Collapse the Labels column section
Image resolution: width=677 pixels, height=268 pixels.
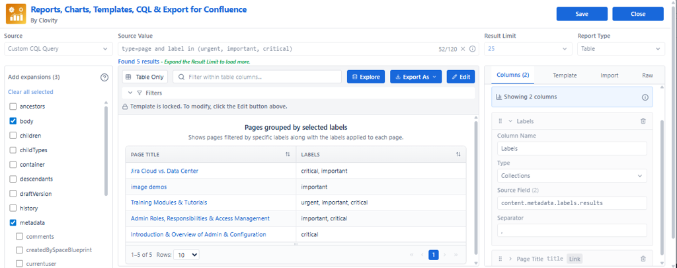[510, 121]
